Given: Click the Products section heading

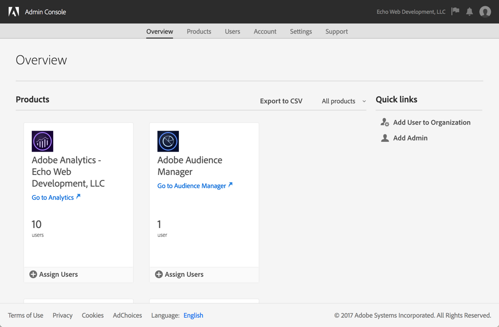Looking at the screenshot, I should [33, 99].
